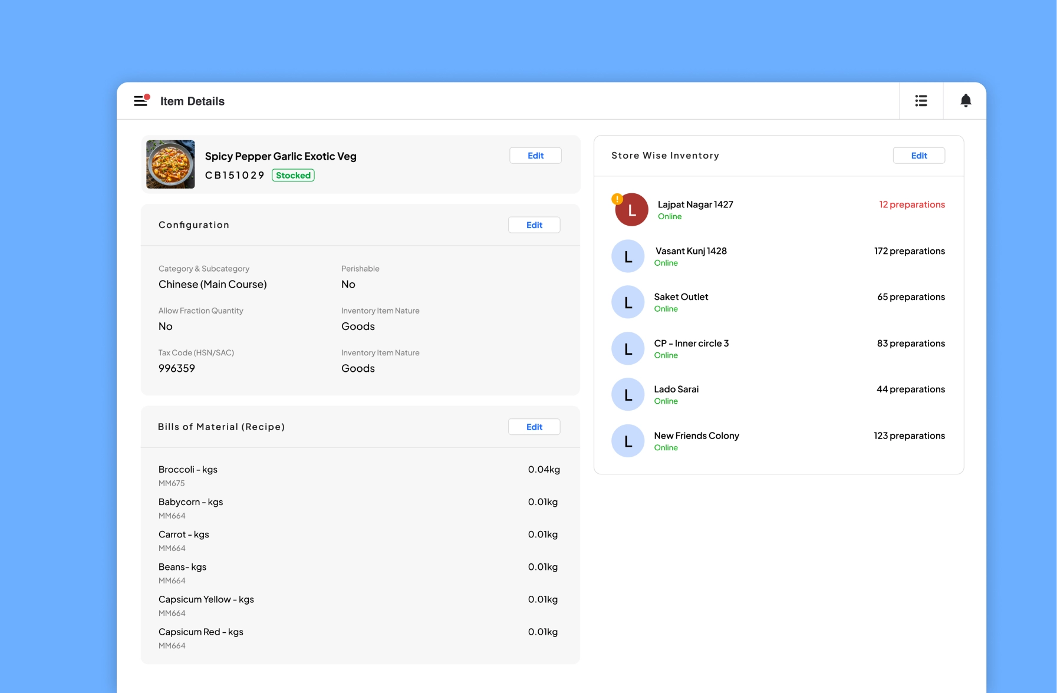Click the 172 preparations count
1057x693 pixels.
(909, 251)
